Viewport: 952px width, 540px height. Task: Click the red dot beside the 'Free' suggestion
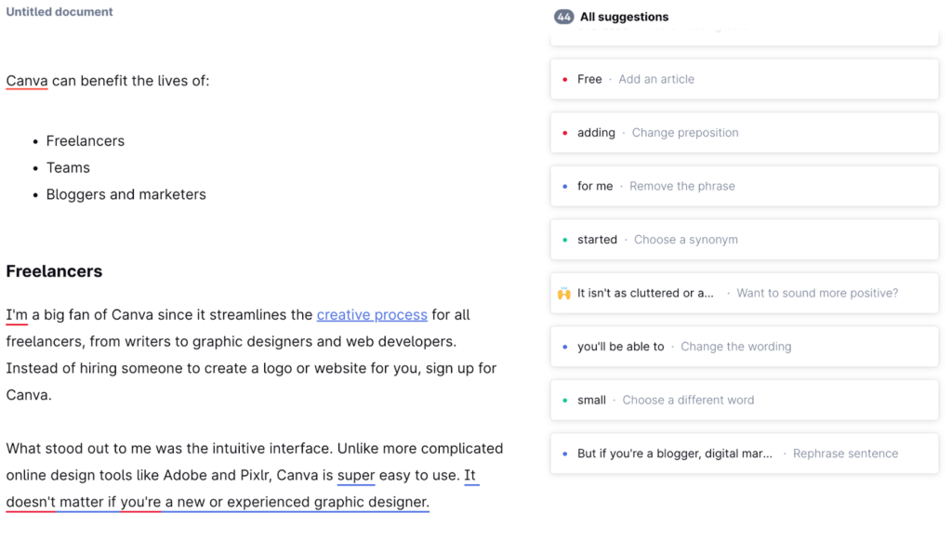point(565,80)
